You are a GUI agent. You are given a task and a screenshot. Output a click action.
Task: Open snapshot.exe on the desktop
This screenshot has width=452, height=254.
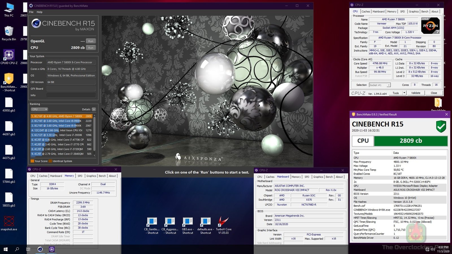point(9,222)
